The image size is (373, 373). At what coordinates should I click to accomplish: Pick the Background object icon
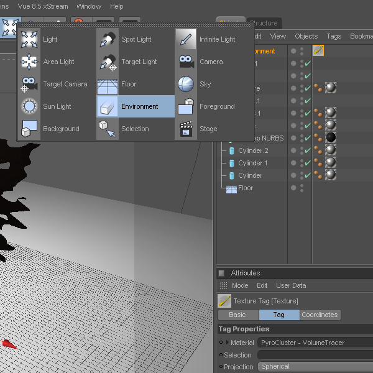[29, 129]
